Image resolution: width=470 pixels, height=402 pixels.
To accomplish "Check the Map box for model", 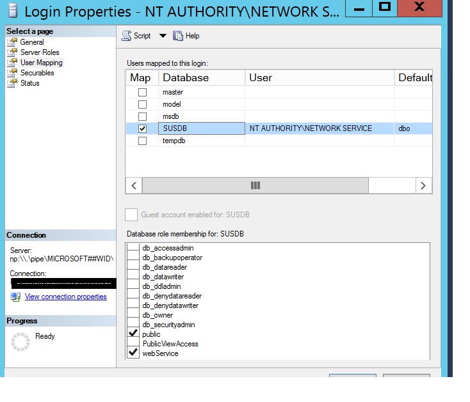I will pos(142,104).
